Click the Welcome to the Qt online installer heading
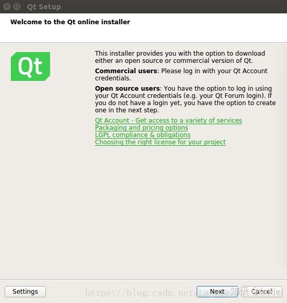The height and width of the screenshot is (303, 287). click(70, 22)
